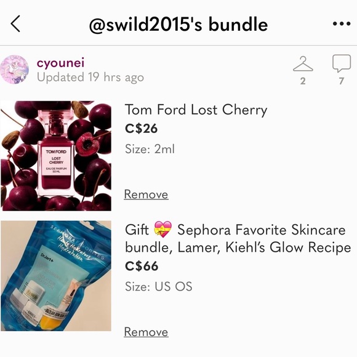Remove Tom Ford Lost Cherry from bundle

point(146,195)
